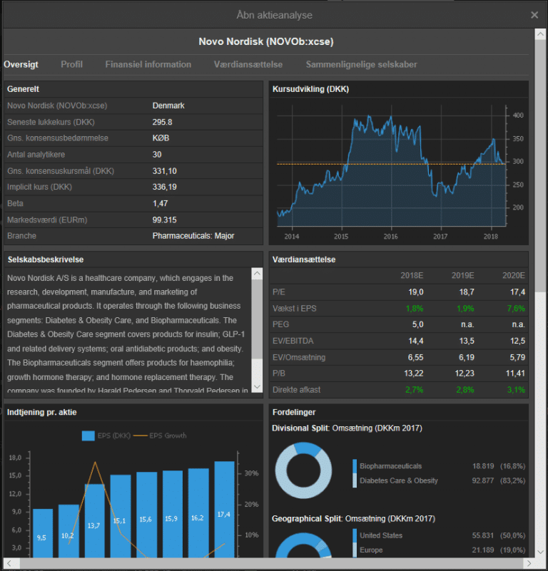Click the 2020E column header

pos(514,275)
